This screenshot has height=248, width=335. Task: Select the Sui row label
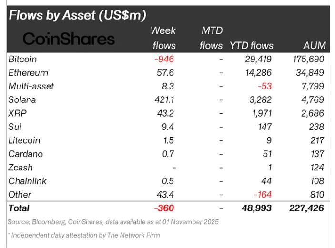pyautogui.click(x=15, y=127)
